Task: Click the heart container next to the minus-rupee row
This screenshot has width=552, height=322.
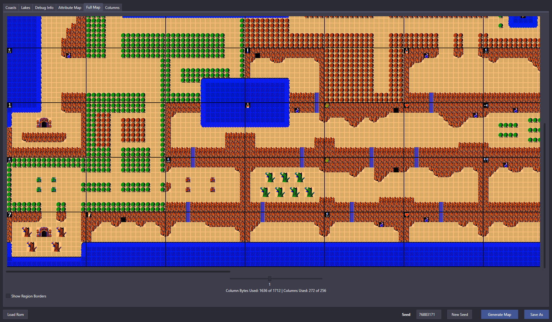Action: coord(407,105)
